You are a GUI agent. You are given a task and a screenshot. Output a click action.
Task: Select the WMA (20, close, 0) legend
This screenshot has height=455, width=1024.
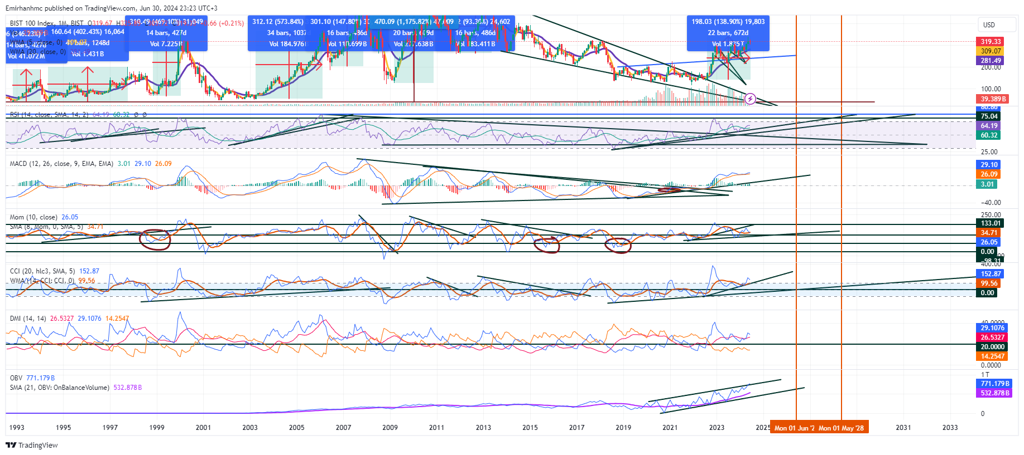37,52
